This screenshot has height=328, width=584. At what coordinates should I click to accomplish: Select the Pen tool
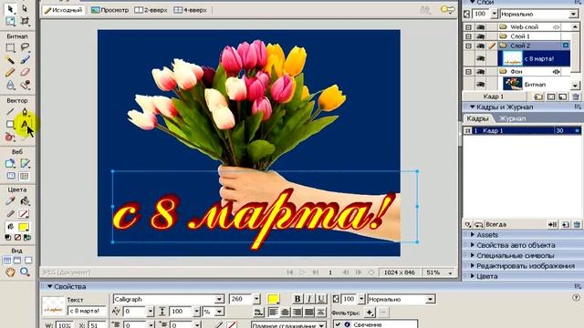click(x=25, y=111)
